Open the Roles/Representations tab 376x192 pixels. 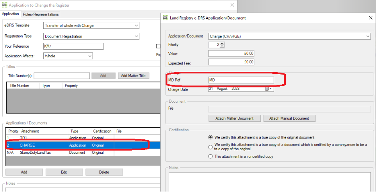(41, 14)
